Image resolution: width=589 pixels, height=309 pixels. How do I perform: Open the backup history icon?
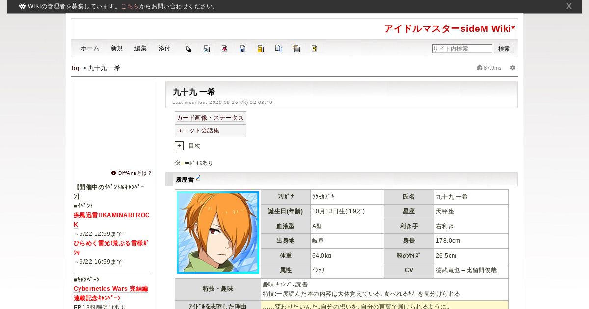pyautogui.click(x=207, y=49)
